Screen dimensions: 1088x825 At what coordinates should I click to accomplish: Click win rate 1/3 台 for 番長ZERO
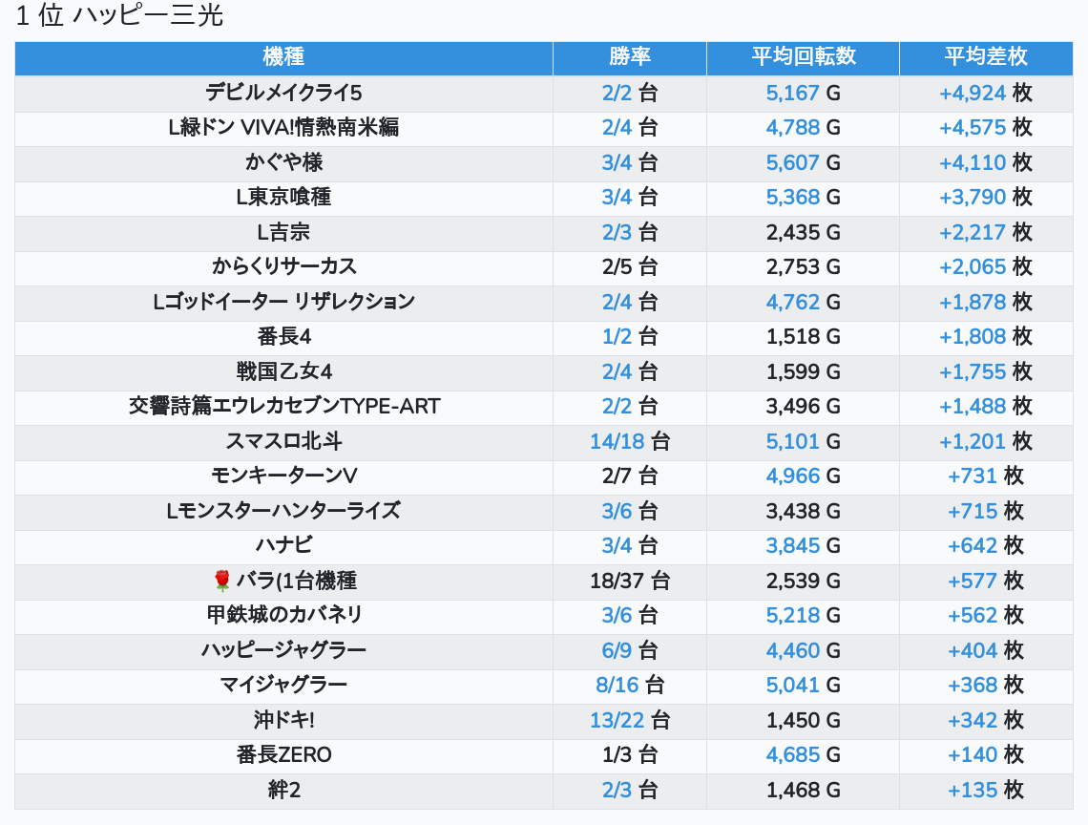(x=629, y=755)
